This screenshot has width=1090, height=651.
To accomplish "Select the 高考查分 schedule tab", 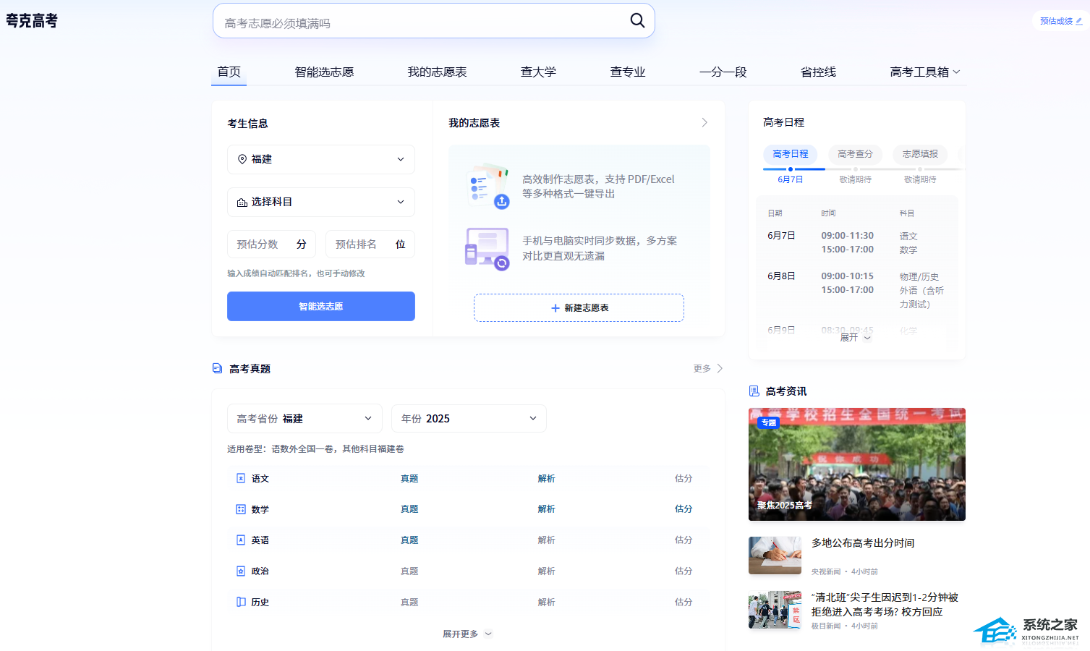I will tap(855, 154).
